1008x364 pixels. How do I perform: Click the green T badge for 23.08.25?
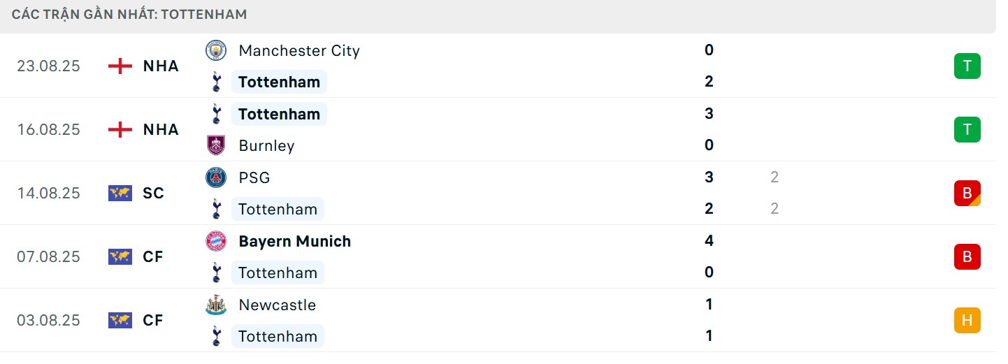click(967, 66)
